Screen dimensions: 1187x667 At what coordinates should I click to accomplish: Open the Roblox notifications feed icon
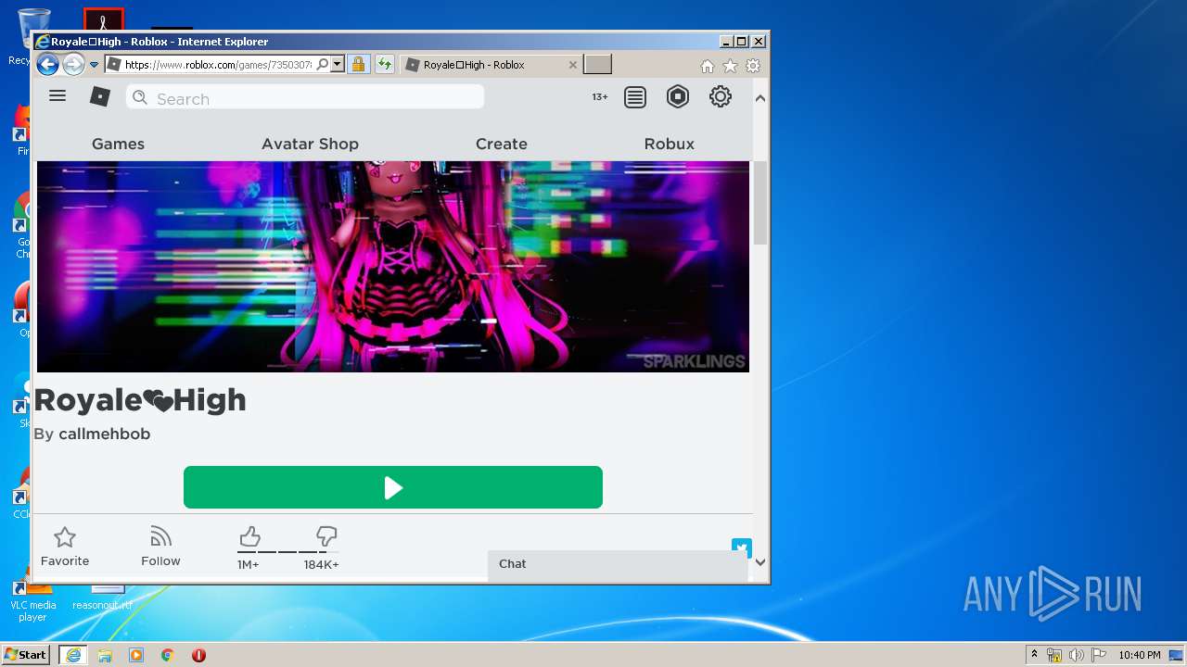[635, 97]
